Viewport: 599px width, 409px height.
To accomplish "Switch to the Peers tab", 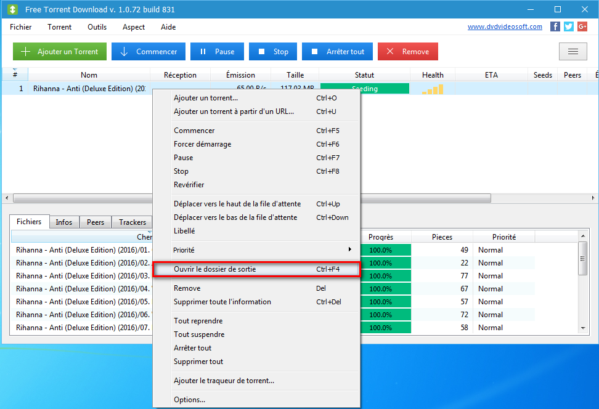I will (96, 222).
